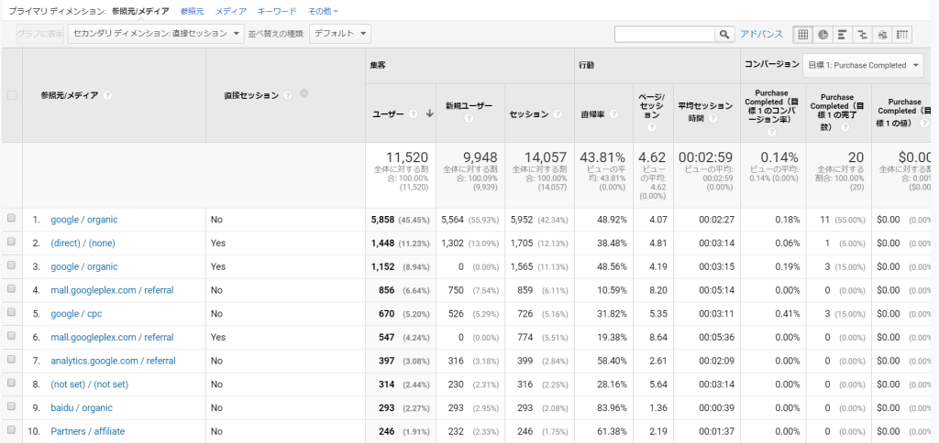This screenshot has width=939, height=443.
Task: Check row 3 google / organic checkbox
Action: (11, 266)
